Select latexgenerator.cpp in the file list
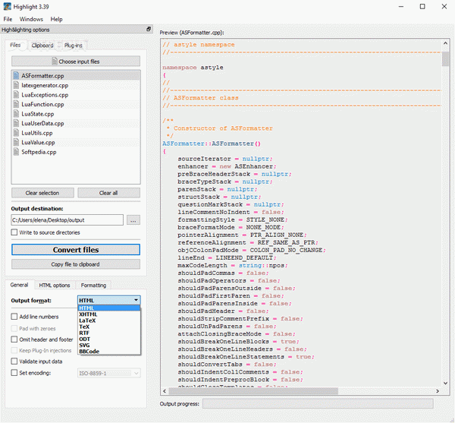 pyautogui.click(x=76, y=85)
